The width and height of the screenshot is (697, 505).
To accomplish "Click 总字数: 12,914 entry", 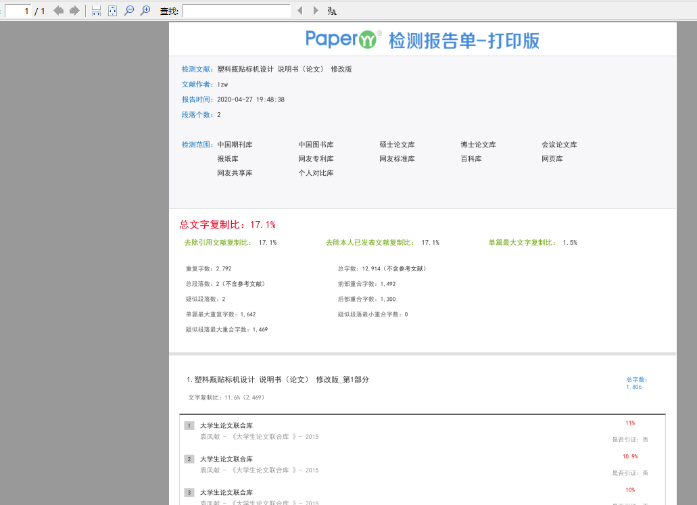I will 382,268.
